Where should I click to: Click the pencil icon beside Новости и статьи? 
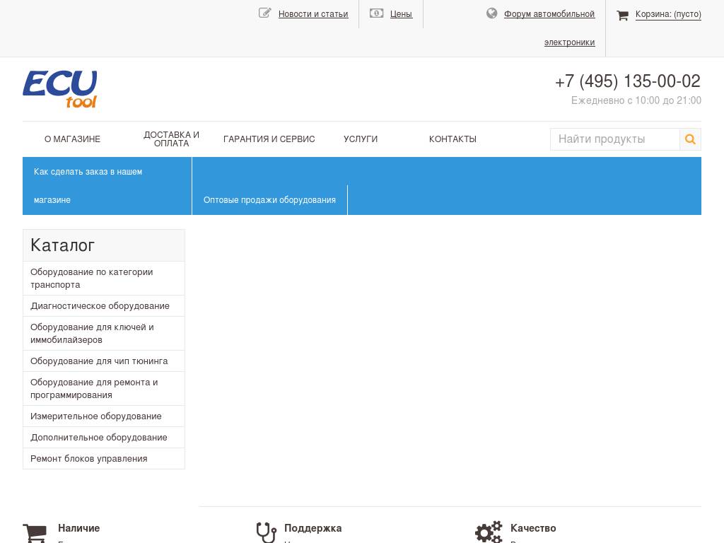[265, 13]
